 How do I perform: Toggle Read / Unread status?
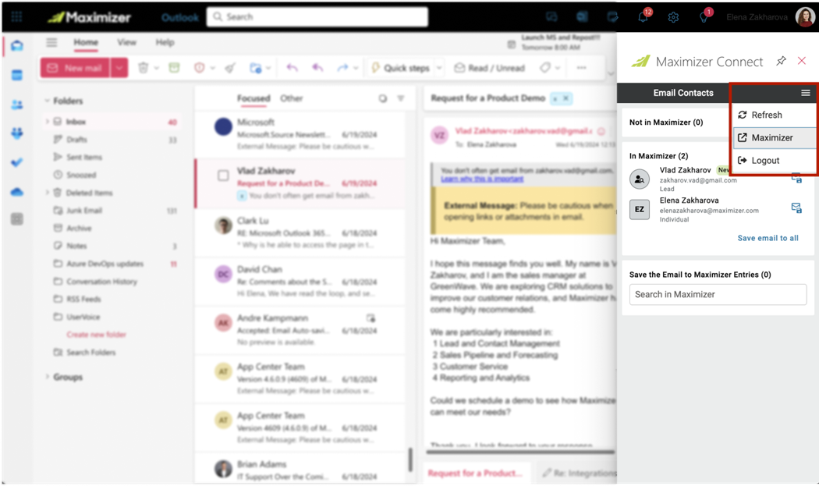pos(489,68)
